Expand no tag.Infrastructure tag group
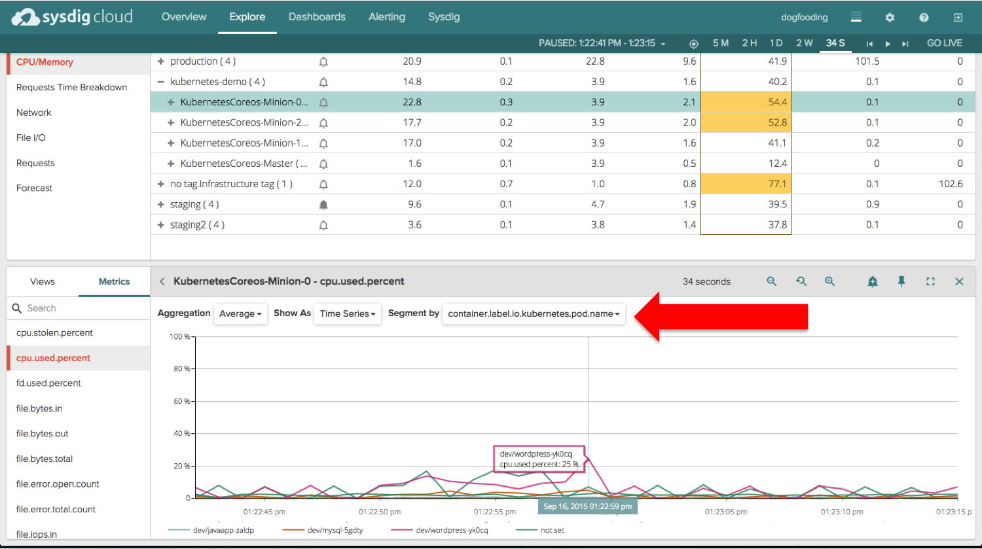982x549 pixels. pyautogui.click(x=161, y=184)
